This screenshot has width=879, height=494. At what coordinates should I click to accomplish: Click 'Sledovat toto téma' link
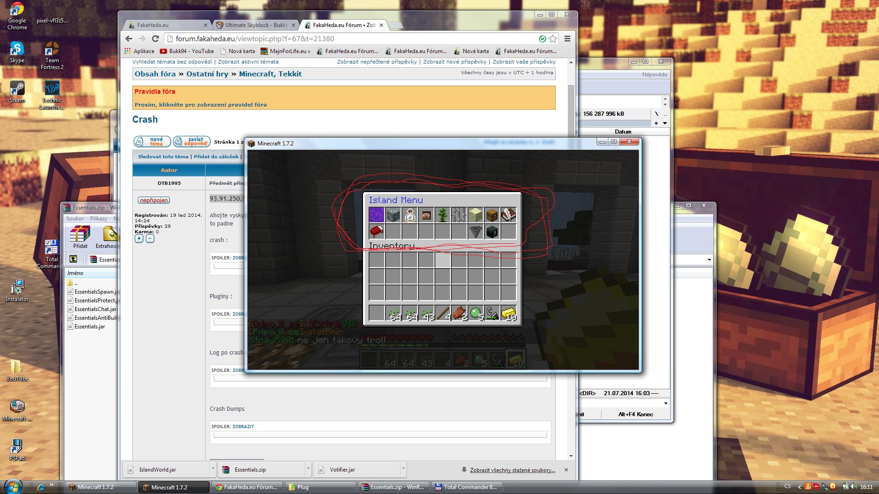pos(163,156)
